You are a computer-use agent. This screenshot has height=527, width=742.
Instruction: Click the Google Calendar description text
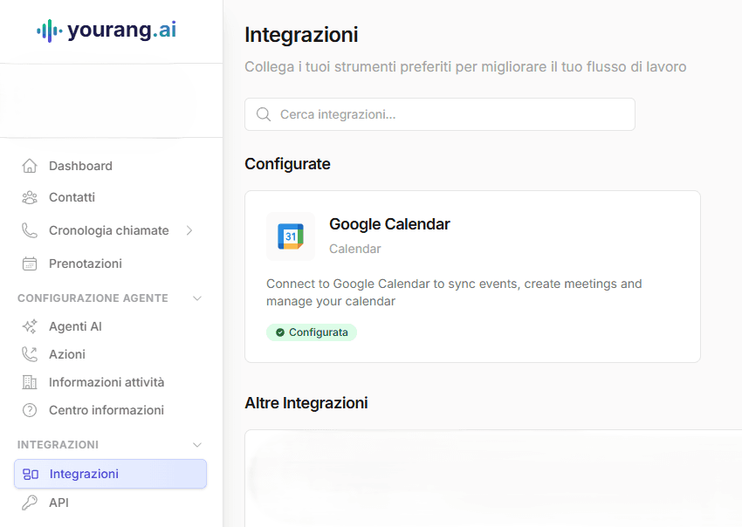pos(454,292)
